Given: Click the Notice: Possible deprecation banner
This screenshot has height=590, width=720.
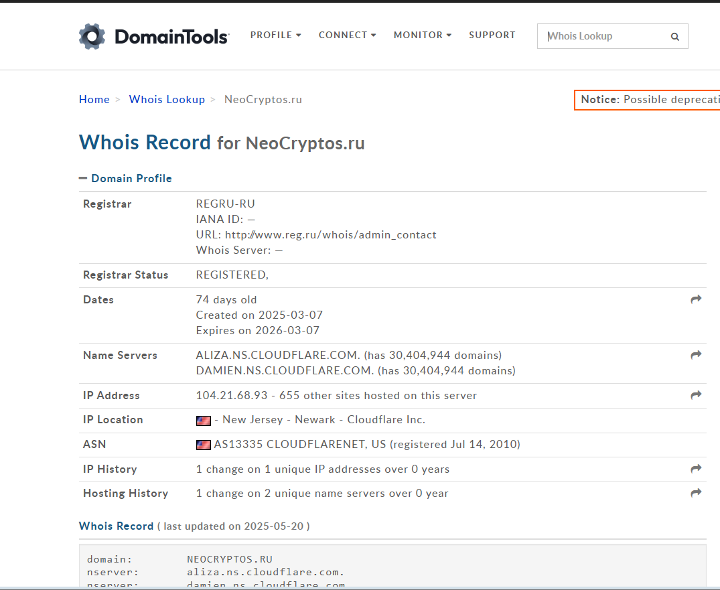Looking at the screenshot, I should coord(647,100).
